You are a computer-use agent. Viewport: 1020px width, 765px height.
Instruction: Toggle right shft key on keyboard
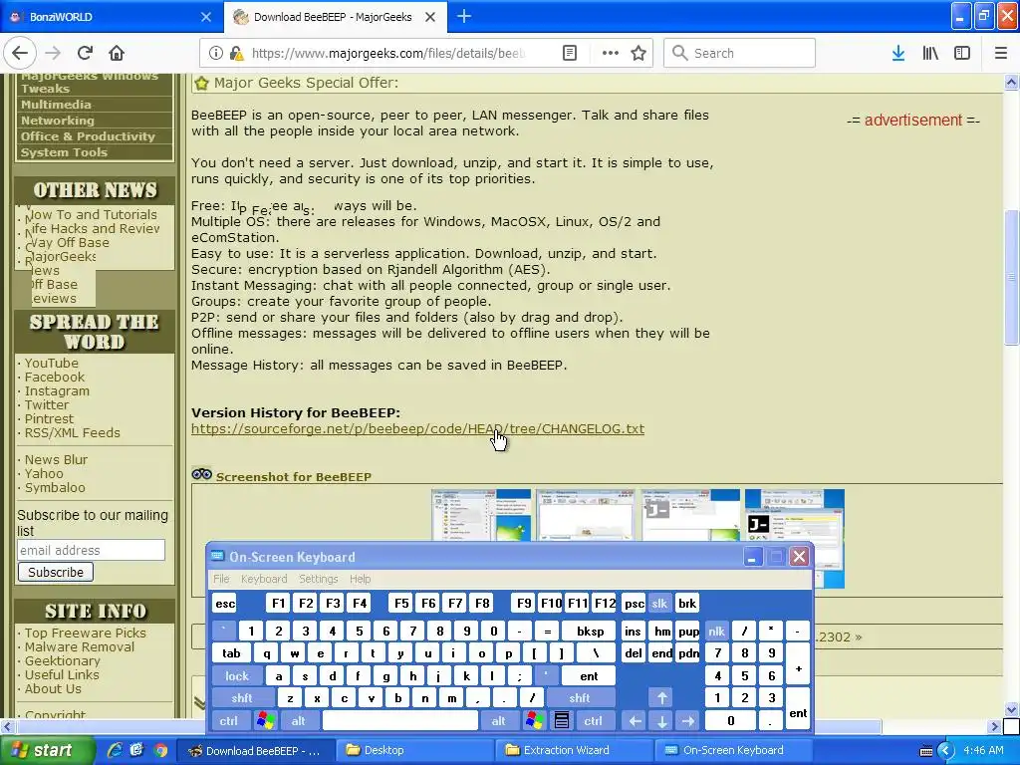pos(580,698)
